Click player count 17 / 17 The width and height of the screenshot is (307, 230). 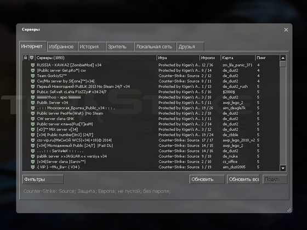207,140
